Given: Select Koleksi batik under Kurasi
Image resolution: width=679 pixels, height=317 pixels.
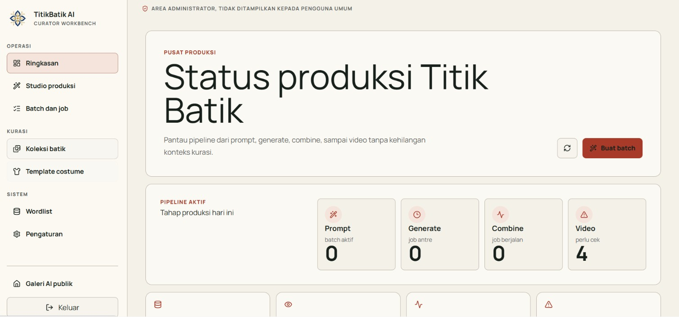Looking at the screenshot, I should pyautogui.click(x=63, y=149).
